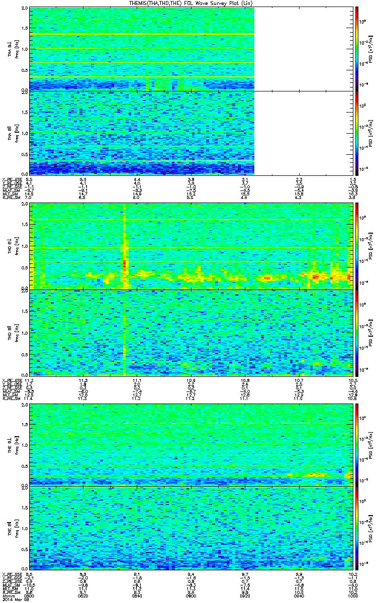The width and height of the screenshot is (377, 603).
Task: Click the 0820 time tick label
Action: (83, 596)
